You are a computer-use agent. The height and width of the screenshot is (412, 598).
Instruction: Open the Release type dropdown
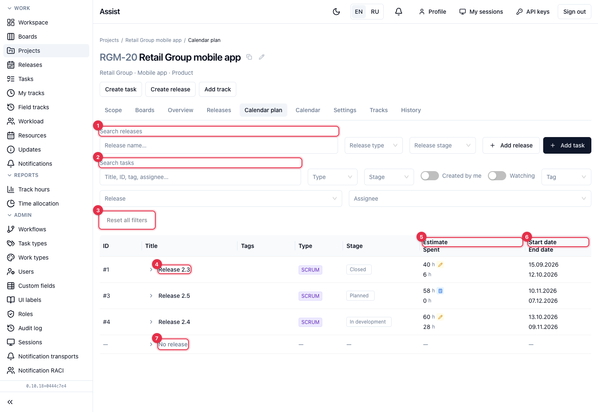pyautogui.click(x=374, y=145)
